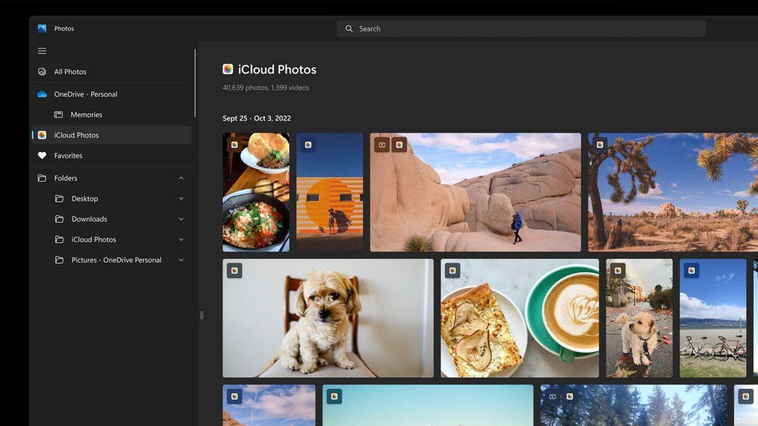The height and width of the screenshot is (426, 758).
Task: Collapse the Folders section chevron
Action: point(181,179)
